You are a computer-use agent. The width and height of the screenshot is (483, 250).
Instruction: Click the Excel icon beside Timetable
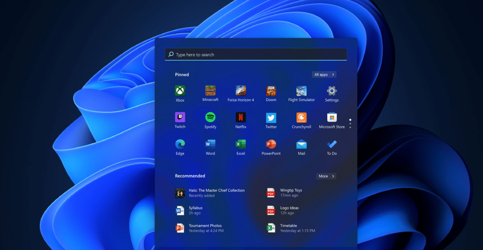click(x=271, y=228)
